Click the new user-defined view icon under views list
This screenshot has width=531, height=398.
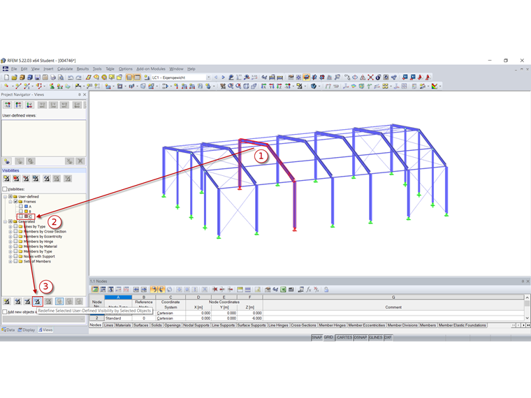pos(8,161)
